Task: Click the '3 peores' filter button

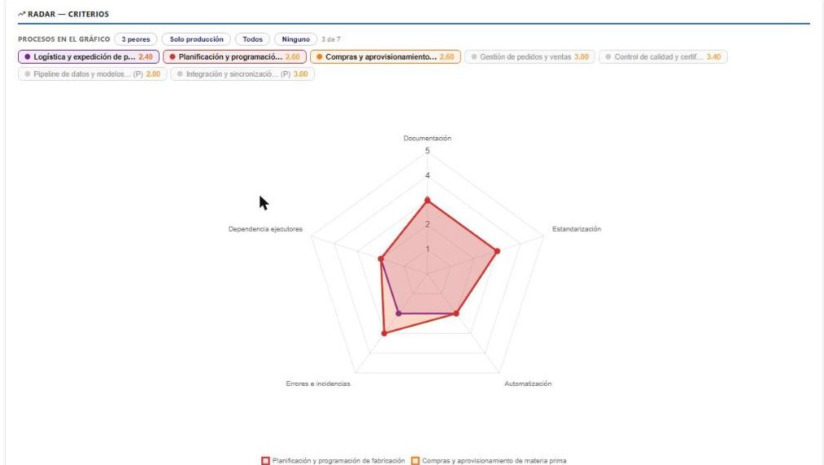Action: click(x=135, y=39)
